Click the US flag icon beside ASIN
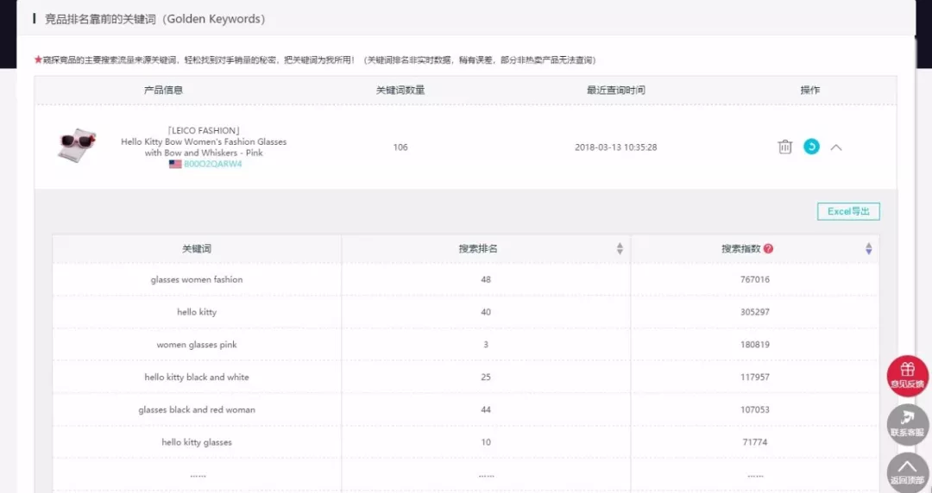The width and height of the screenshot is (932, 493). [x=174, y=164]
